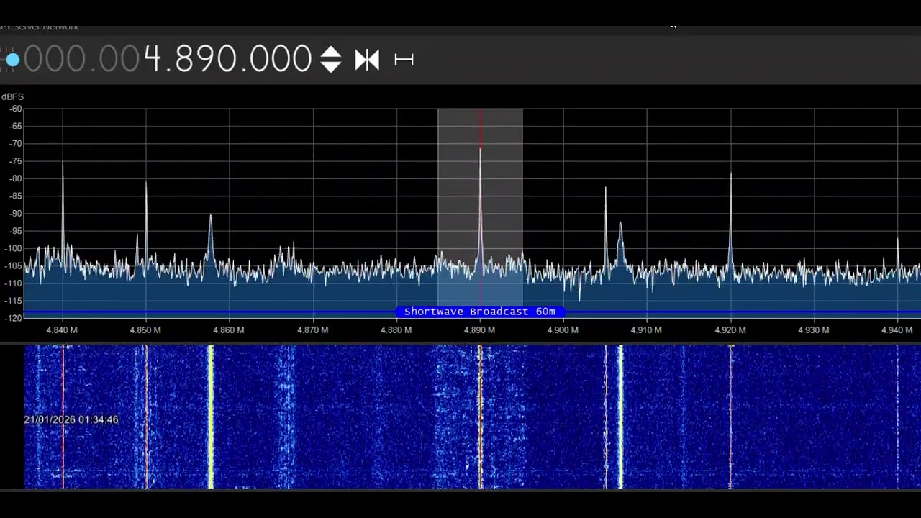This screenshot has width=921, height=518.
Task: Click the -60 level on the dBFS scale
Action: (x=15, y=109)
